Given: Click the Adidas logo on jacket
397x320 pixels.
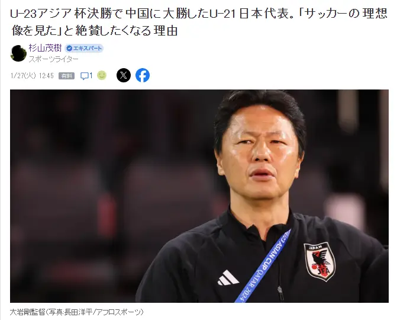Looking at the screenshot, I should tap(228, 278).
